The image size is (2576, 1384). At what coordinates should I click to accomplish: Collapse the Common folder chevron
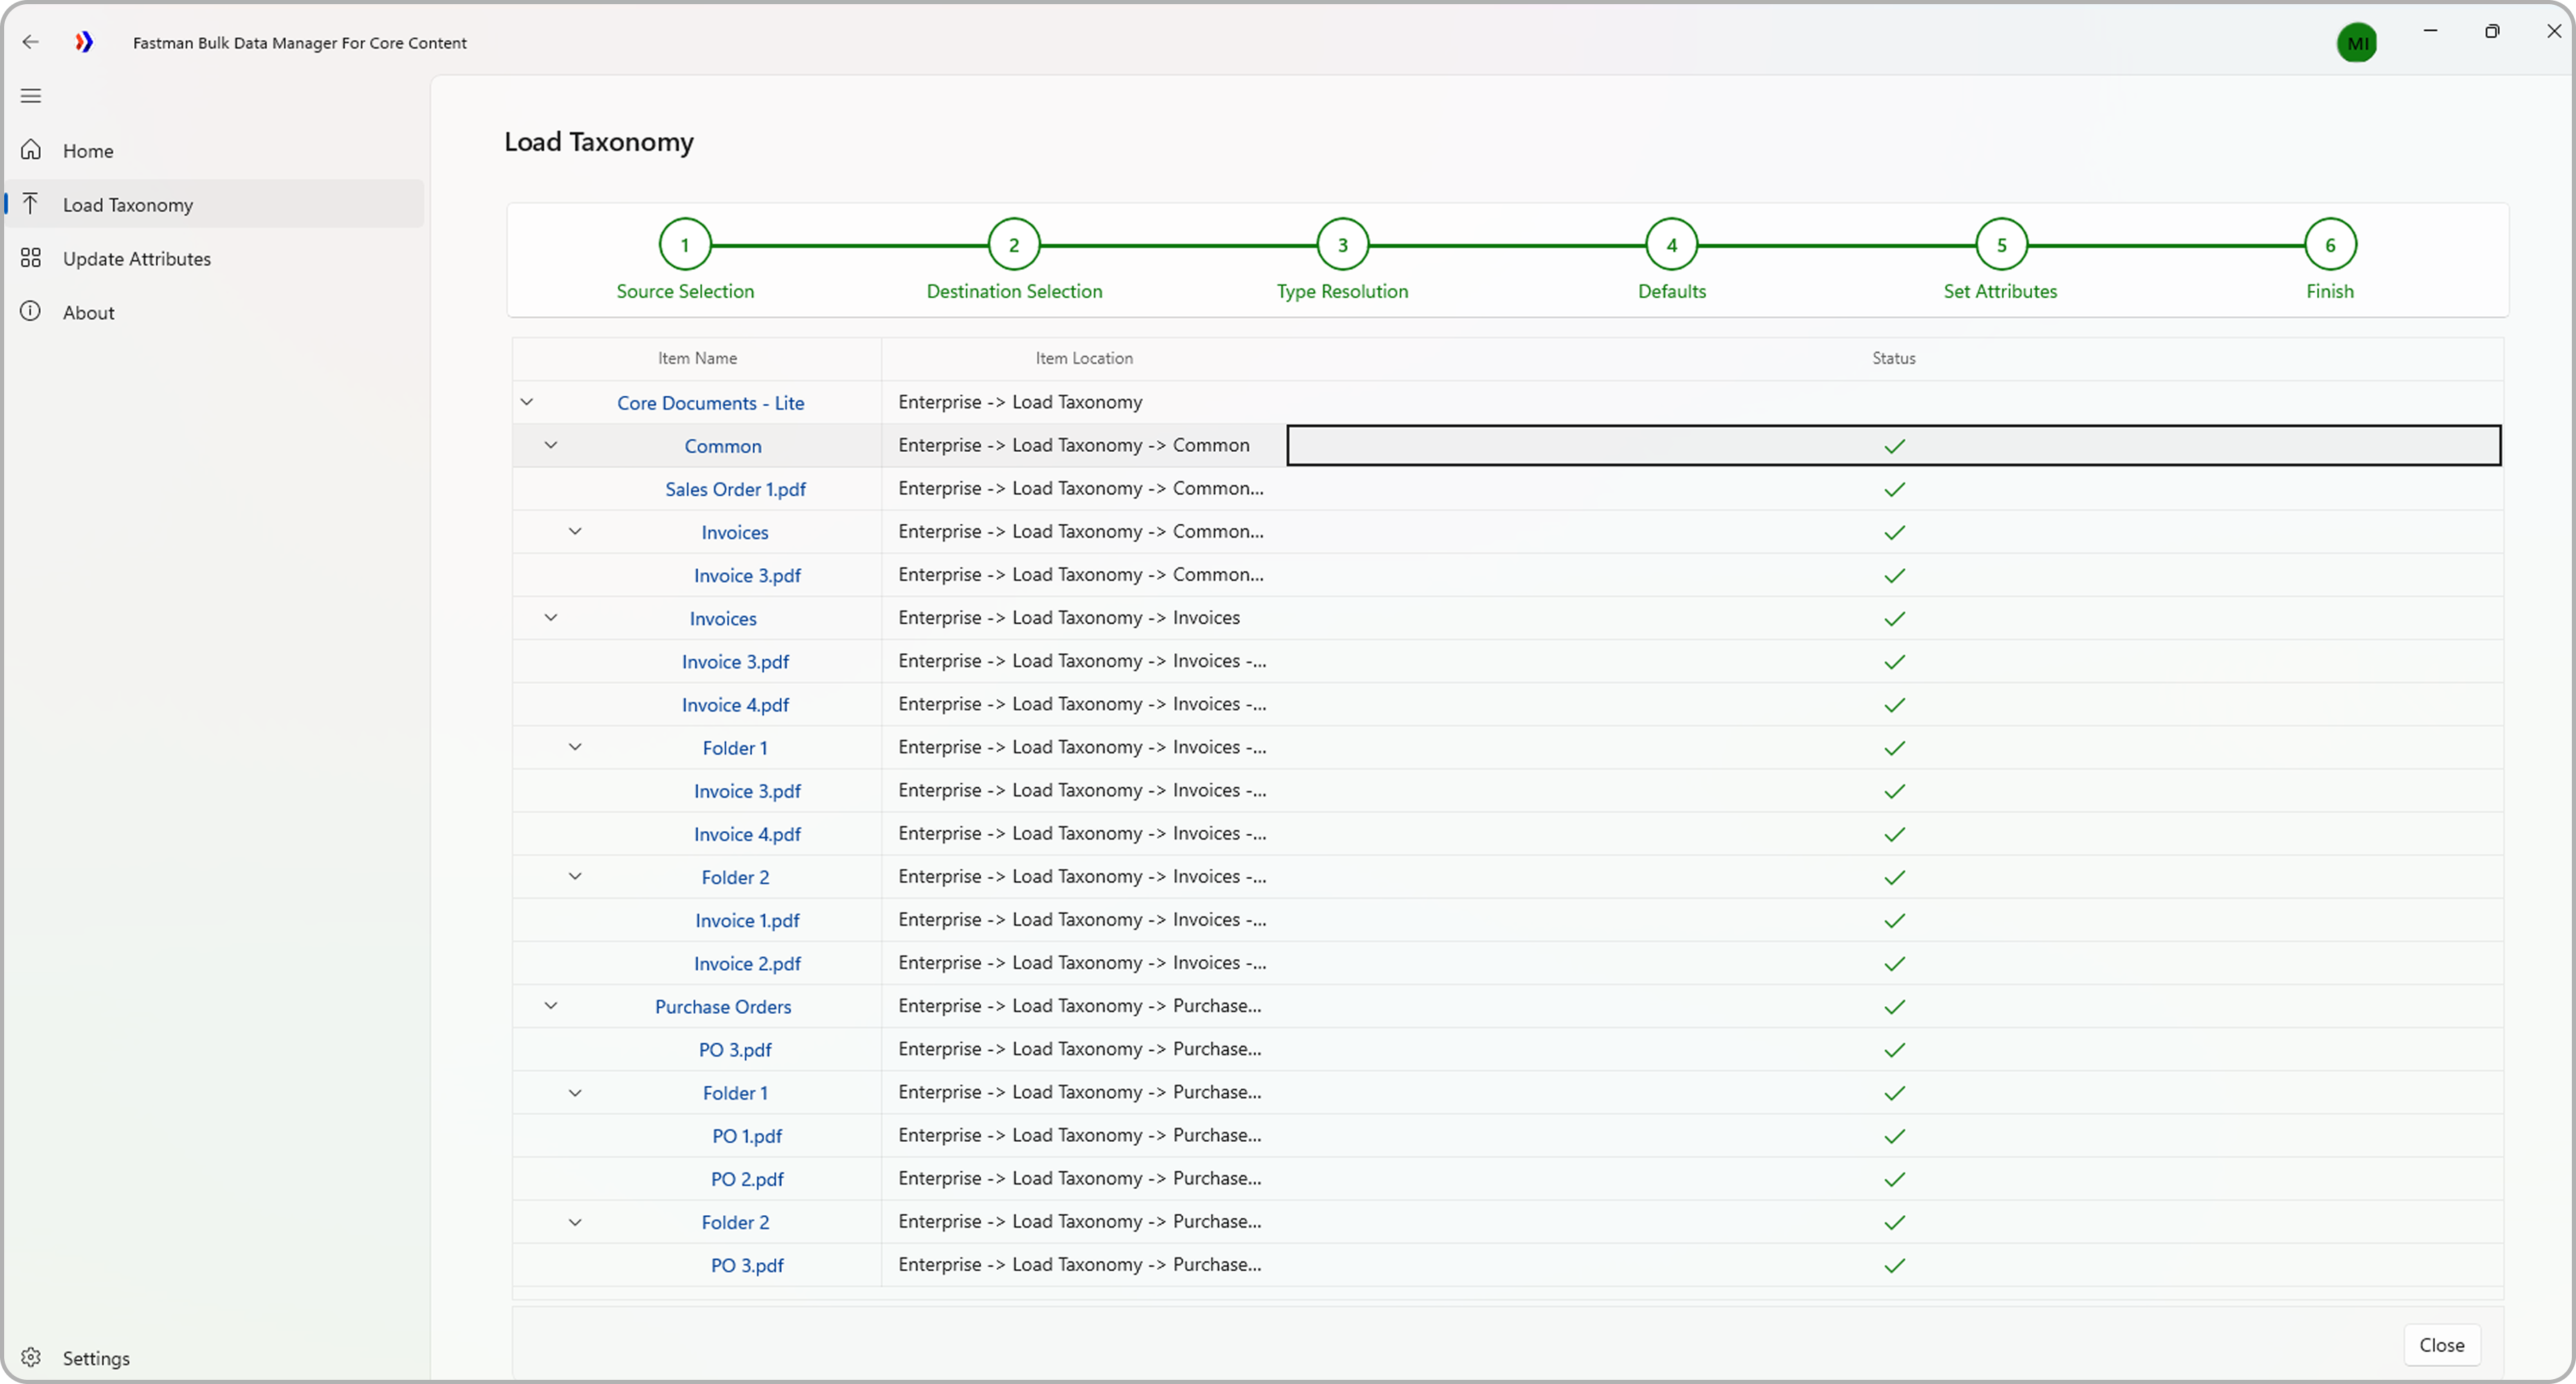pos(551,445)
